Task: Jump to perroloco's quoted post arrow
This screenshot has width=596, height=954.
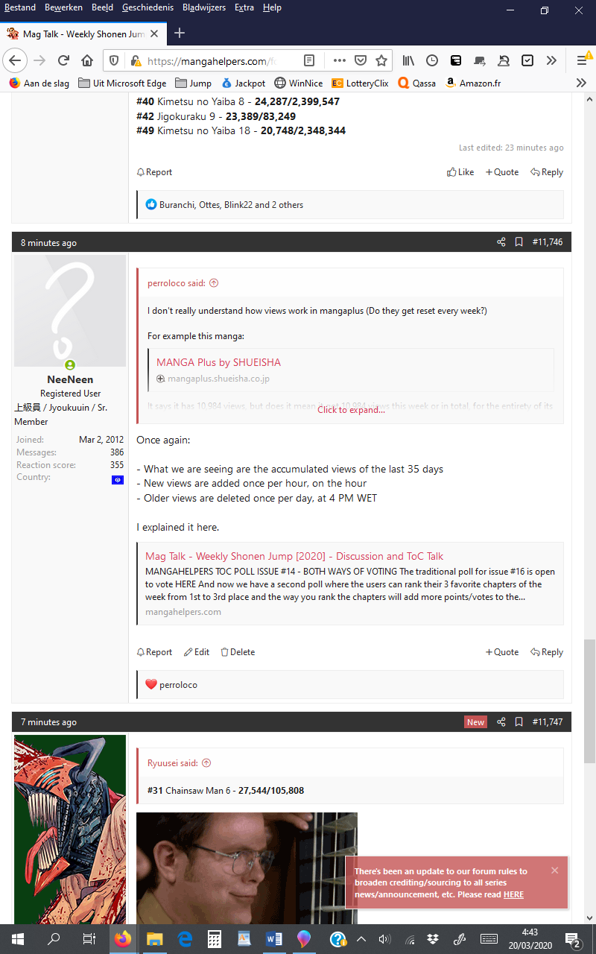Action: coord(214,283)
